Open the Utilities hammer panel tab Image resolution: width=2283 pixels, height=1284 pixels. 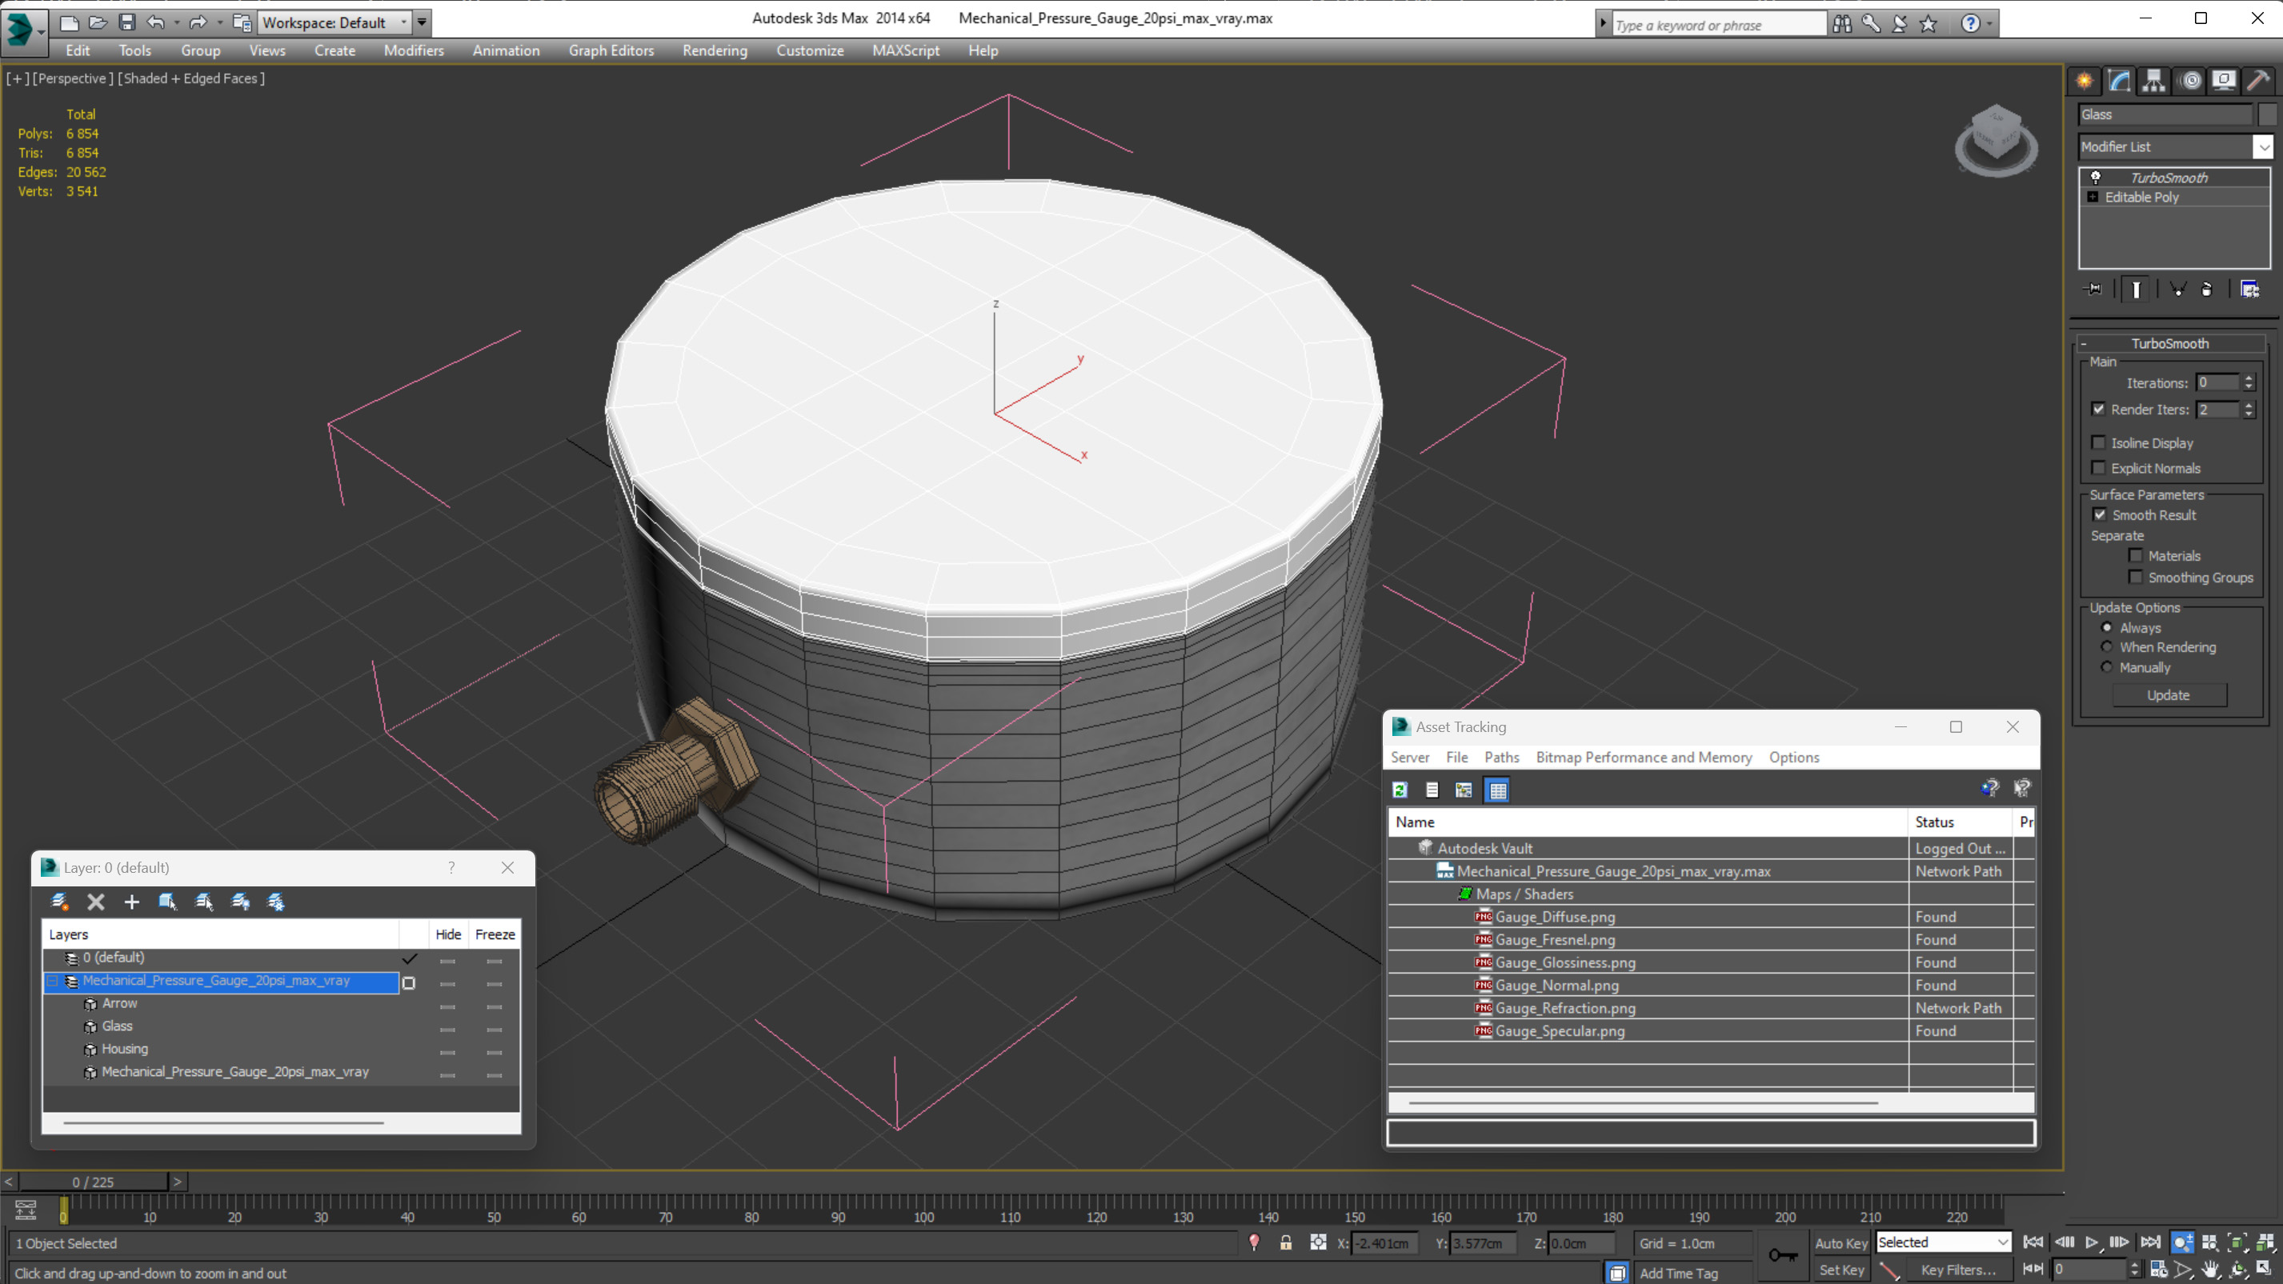(2257, 81)
